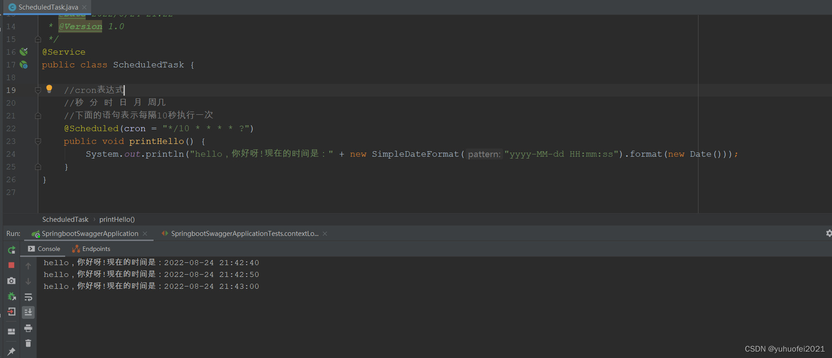Select the ScheduledTask.java editor tab
832x358 pixels.
[48, 7]
